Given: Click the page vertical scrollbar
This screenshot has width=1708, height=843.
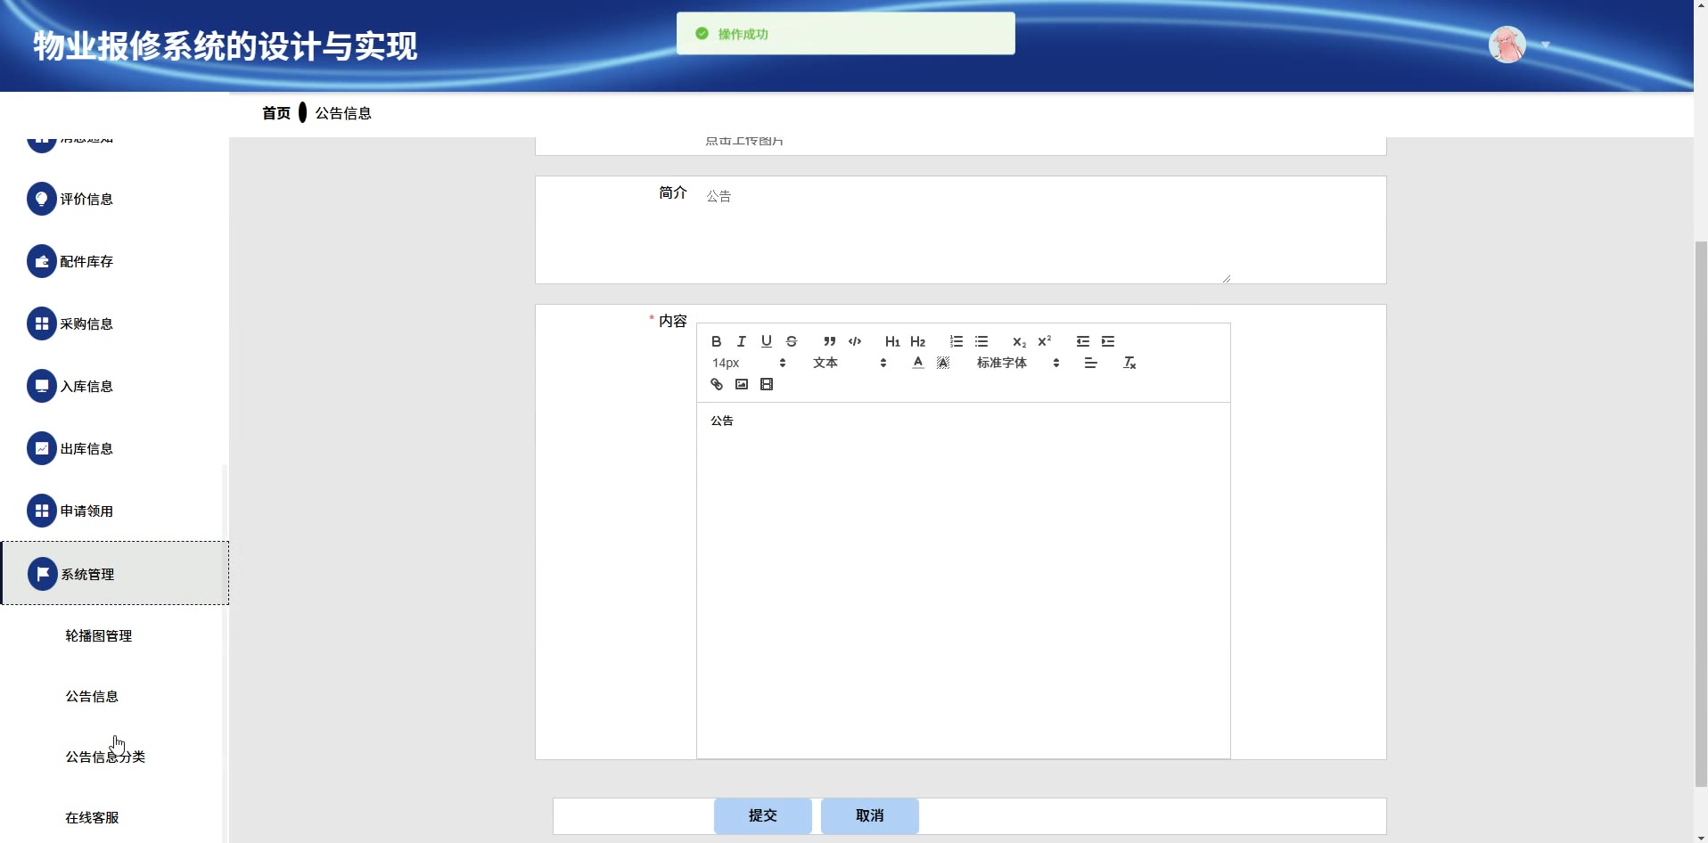Looking at the screenshot, I should [x=1701, y=512].
